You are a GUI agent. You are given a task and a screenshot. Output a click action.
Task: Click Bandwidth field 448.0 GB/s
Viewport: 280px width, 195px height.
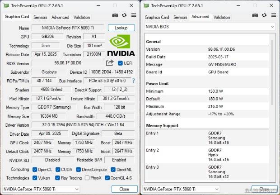coord(116,116)
